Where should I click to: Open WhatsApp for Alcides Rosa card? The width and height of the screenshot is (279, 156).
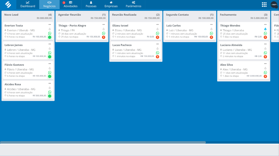50,92
